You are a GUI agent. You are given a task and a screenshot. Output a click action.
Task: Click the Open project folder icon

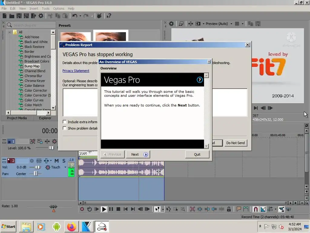12,16
